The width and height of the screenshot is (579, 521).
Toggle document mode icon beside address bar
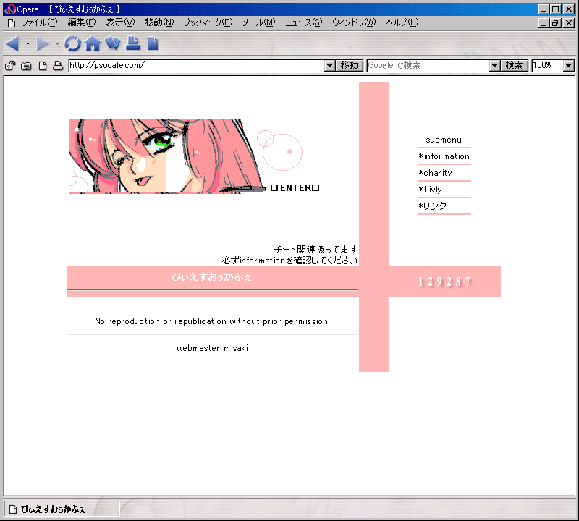[43, 66]
